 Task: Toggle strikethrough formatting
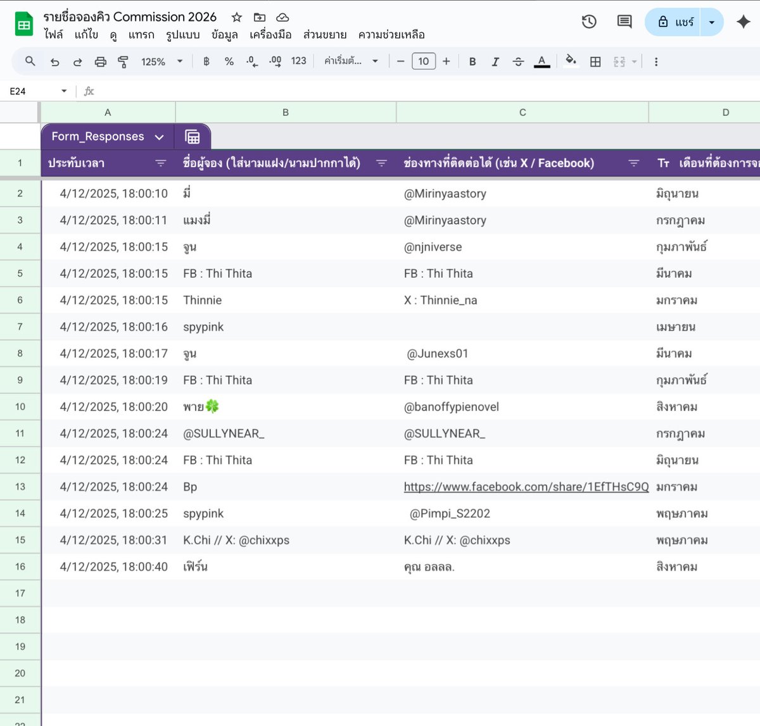pyautogui.click(x=518, y=61)
